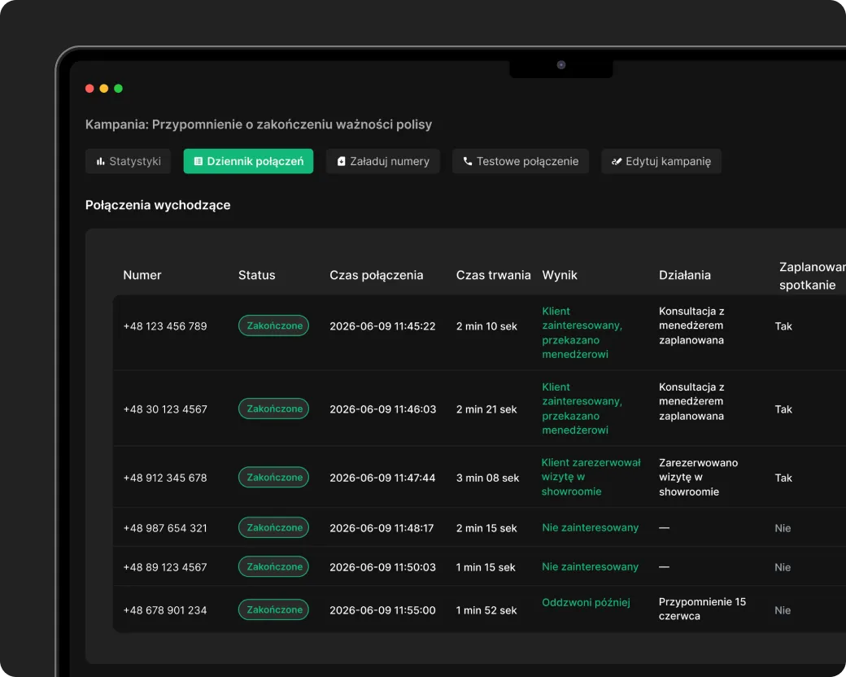Click timestamp 2026-06-09 11:46:03
The height and width of the screenshot is (677, 846).
tap(382, 409)
